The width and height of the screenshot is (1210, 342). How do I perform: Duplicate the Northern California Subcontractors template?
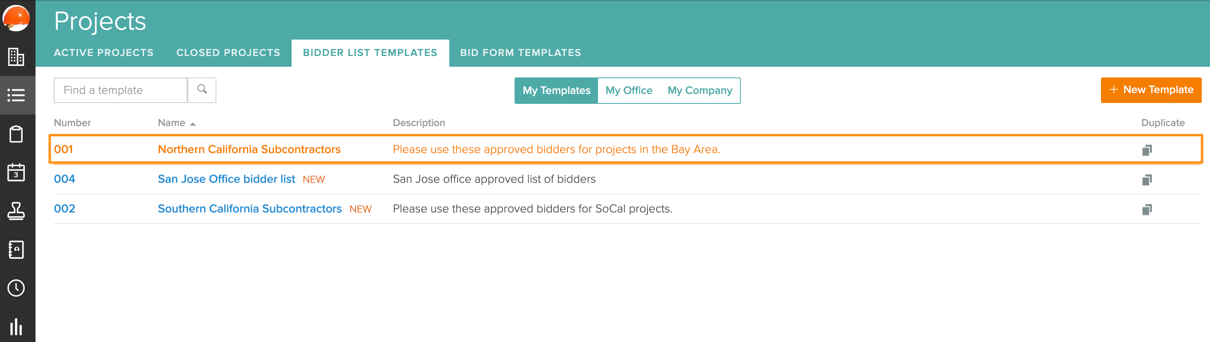click(x=1146, y=150)
